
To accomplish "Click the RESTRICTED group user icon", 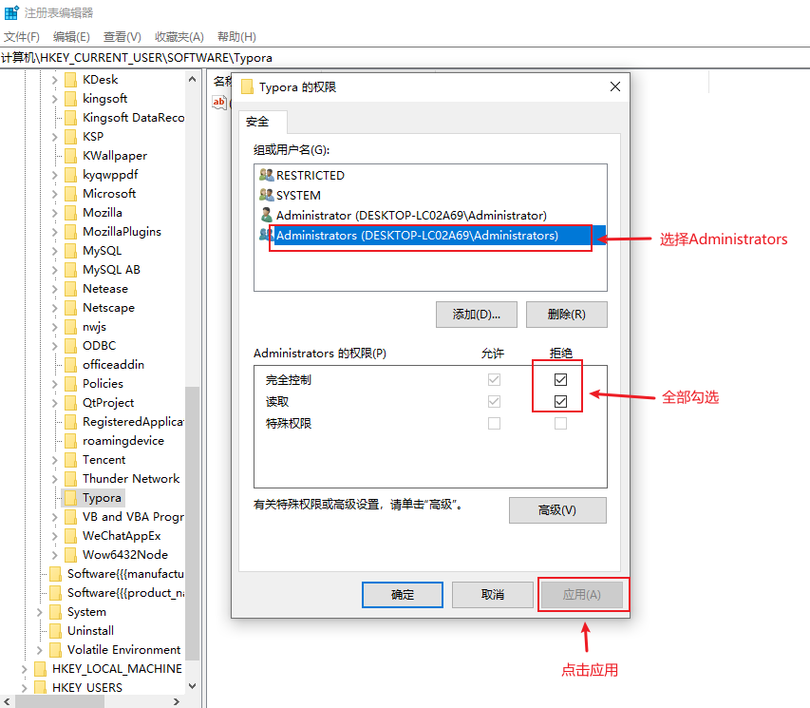I will pyautogui.click(x=267, y=175).
